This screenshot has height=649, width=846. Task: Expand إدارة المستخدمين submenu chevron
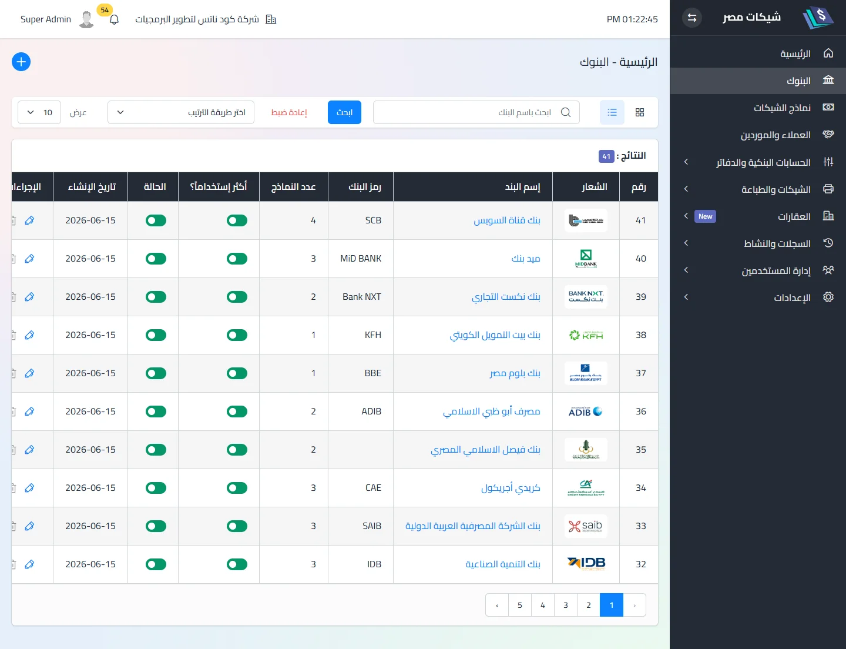686,270
